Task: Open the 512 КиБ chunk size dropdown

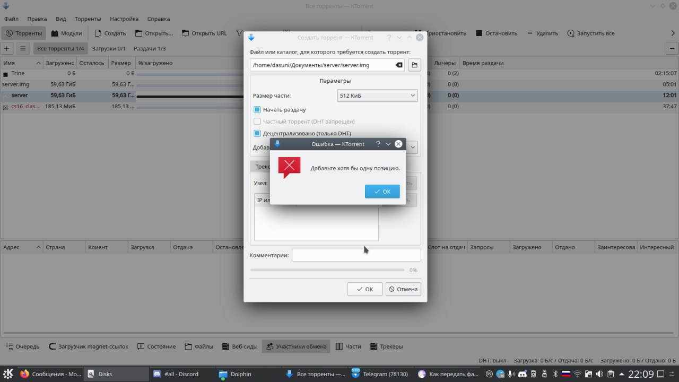Action: (377, 95)
